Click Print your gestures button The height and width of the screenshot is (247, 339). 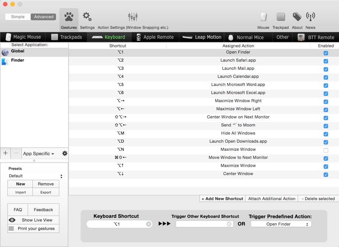pos(33,229)
